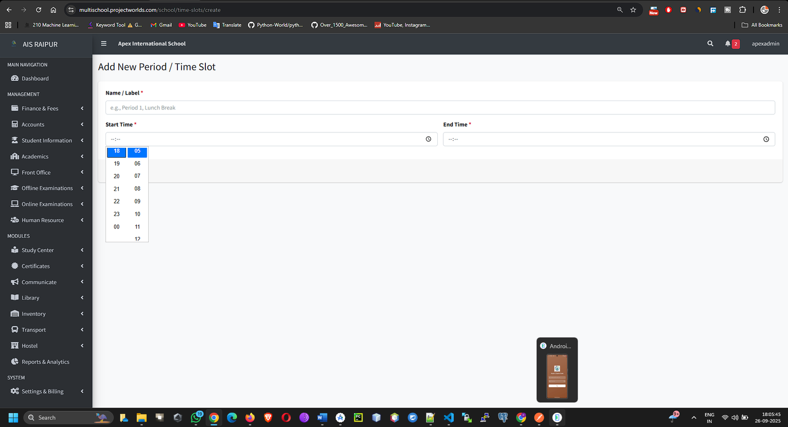
Task: Bookmark this page with the star icon
Action: tap(633, 10)
